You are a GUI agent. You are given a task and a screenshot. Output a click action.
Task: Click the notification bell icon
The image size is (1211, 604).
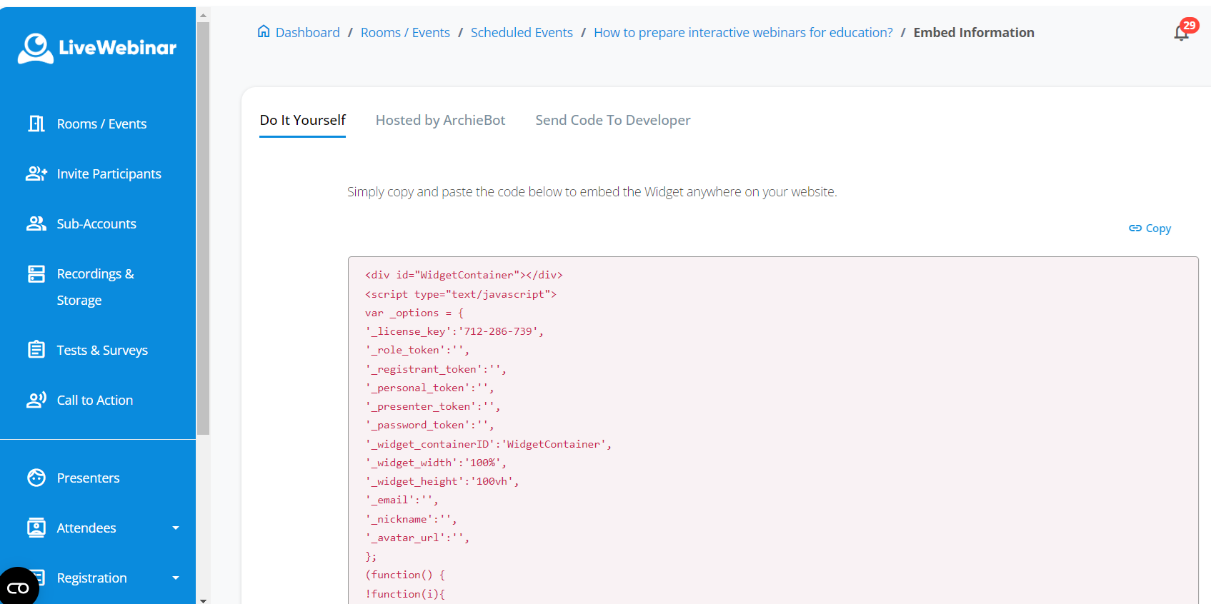(x=1181, y=33)
